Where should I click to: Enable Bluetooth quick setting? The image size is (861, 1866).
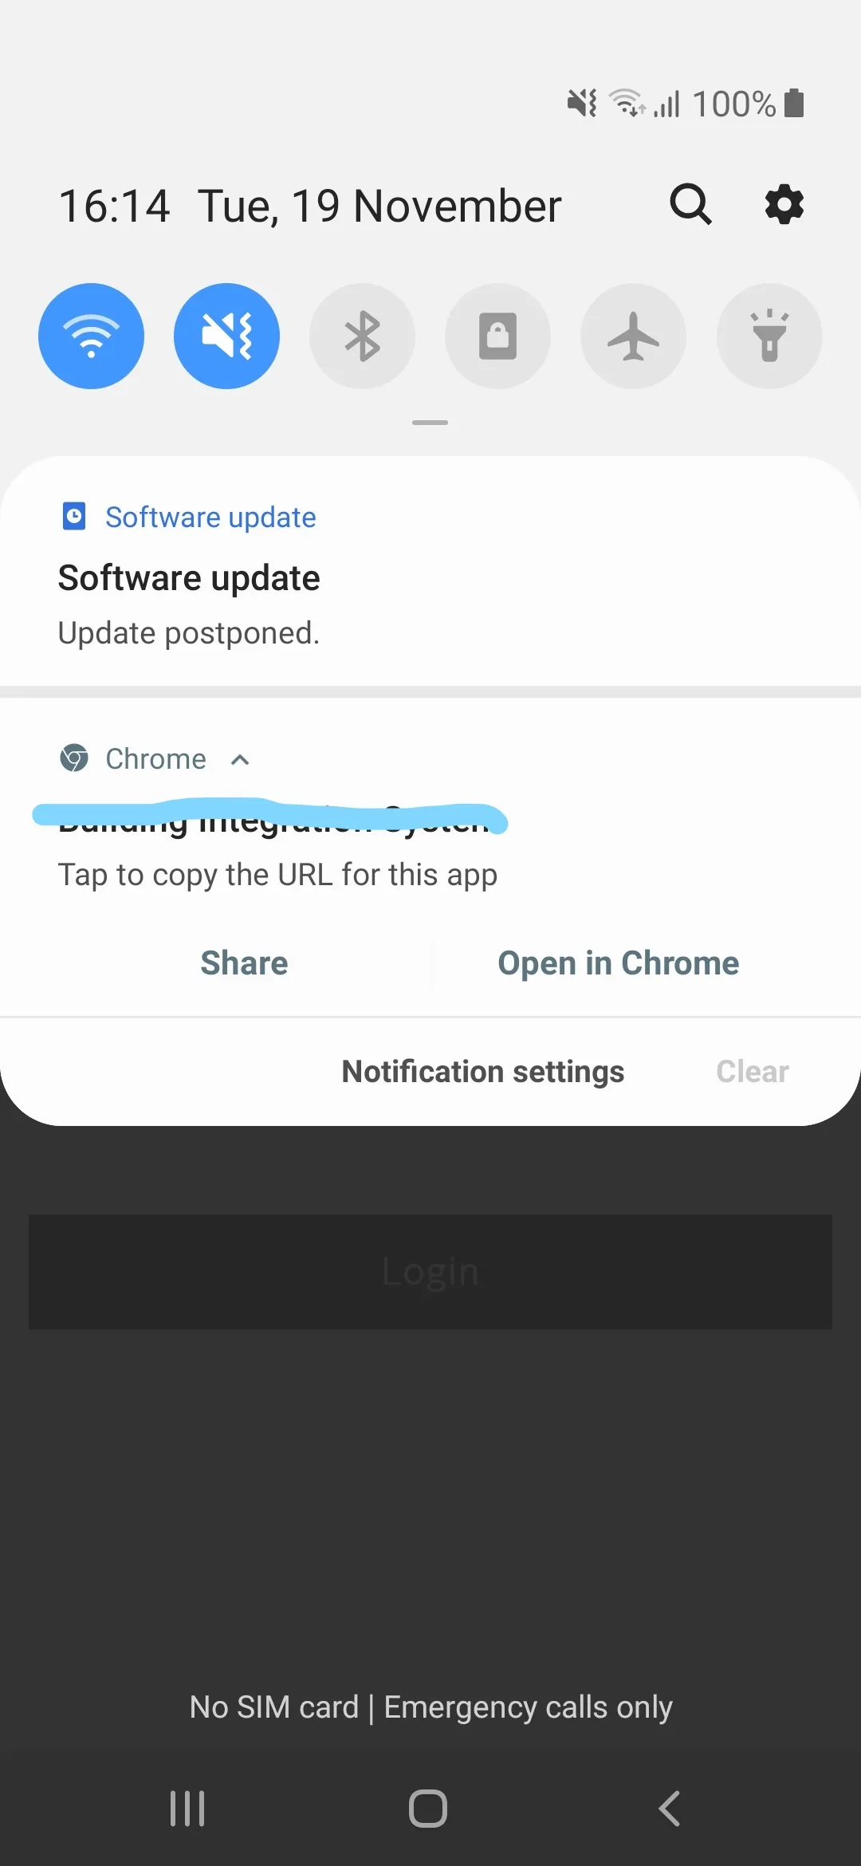point(362,336)
